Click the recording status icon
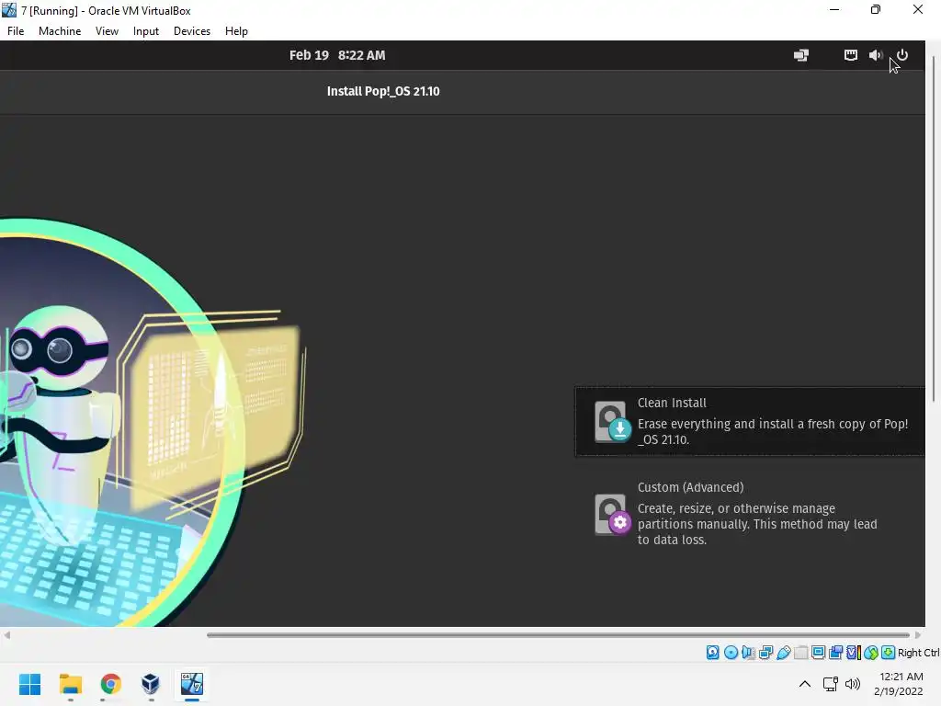 tap(835, 653)
